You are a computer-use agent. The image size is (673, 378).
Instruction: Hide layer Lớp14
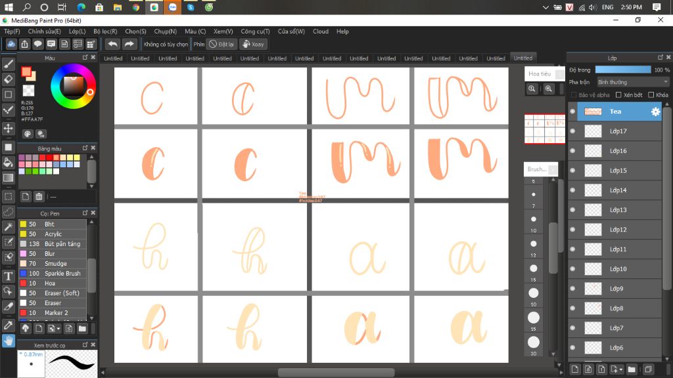(572, 190)
